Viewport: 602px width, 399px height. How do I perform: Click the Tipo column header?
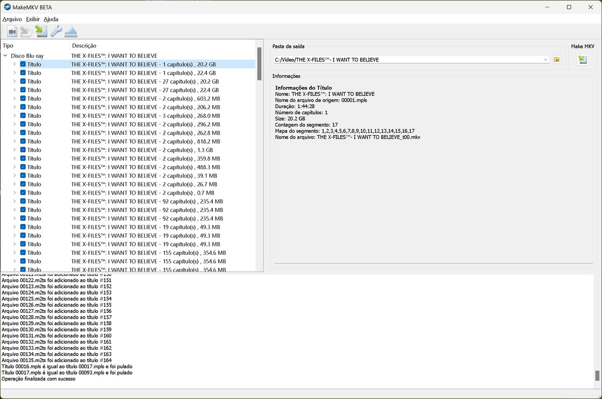(x=8, y=46)
